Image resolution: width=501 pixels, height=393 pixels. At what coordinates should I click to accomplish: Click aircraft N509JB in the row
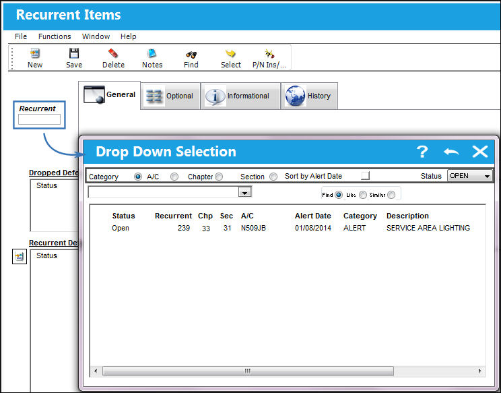(x=253, y=228)
